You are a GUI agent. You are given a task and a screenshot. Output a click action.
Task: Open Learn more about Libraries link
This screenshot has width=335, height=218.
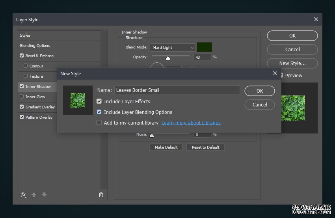[x=191, y=123]
